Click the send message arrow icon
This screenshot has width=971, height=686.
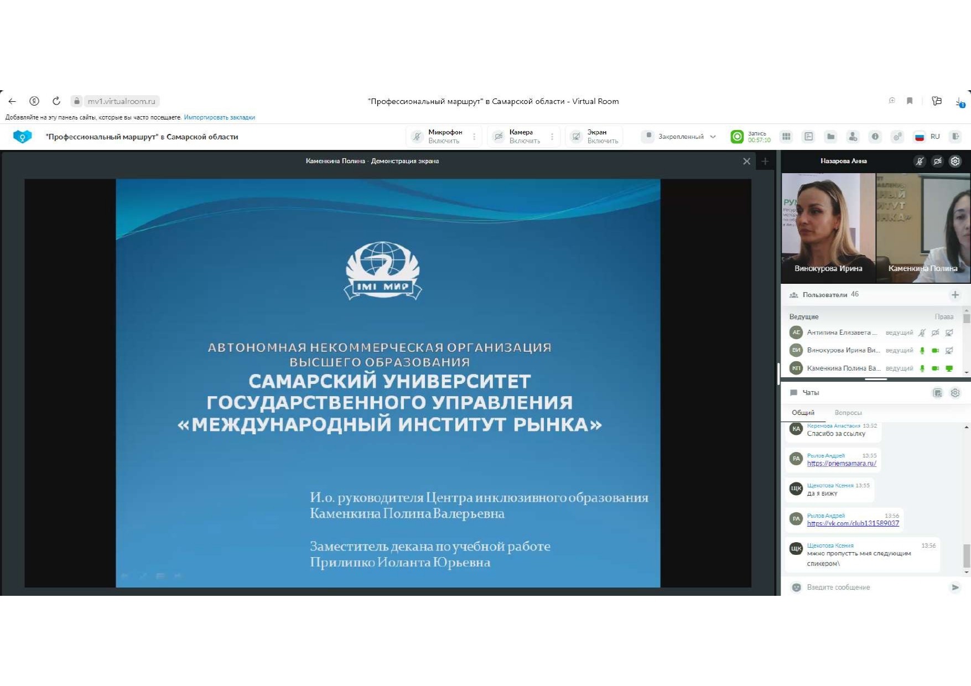pos(955,588)
